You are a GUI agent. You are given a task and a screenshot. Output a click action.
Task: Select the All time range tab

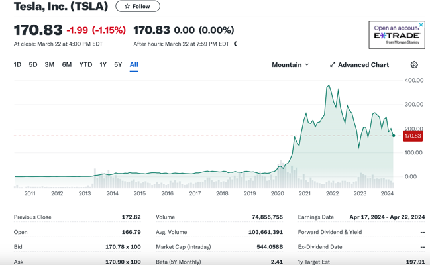(134, 65)
